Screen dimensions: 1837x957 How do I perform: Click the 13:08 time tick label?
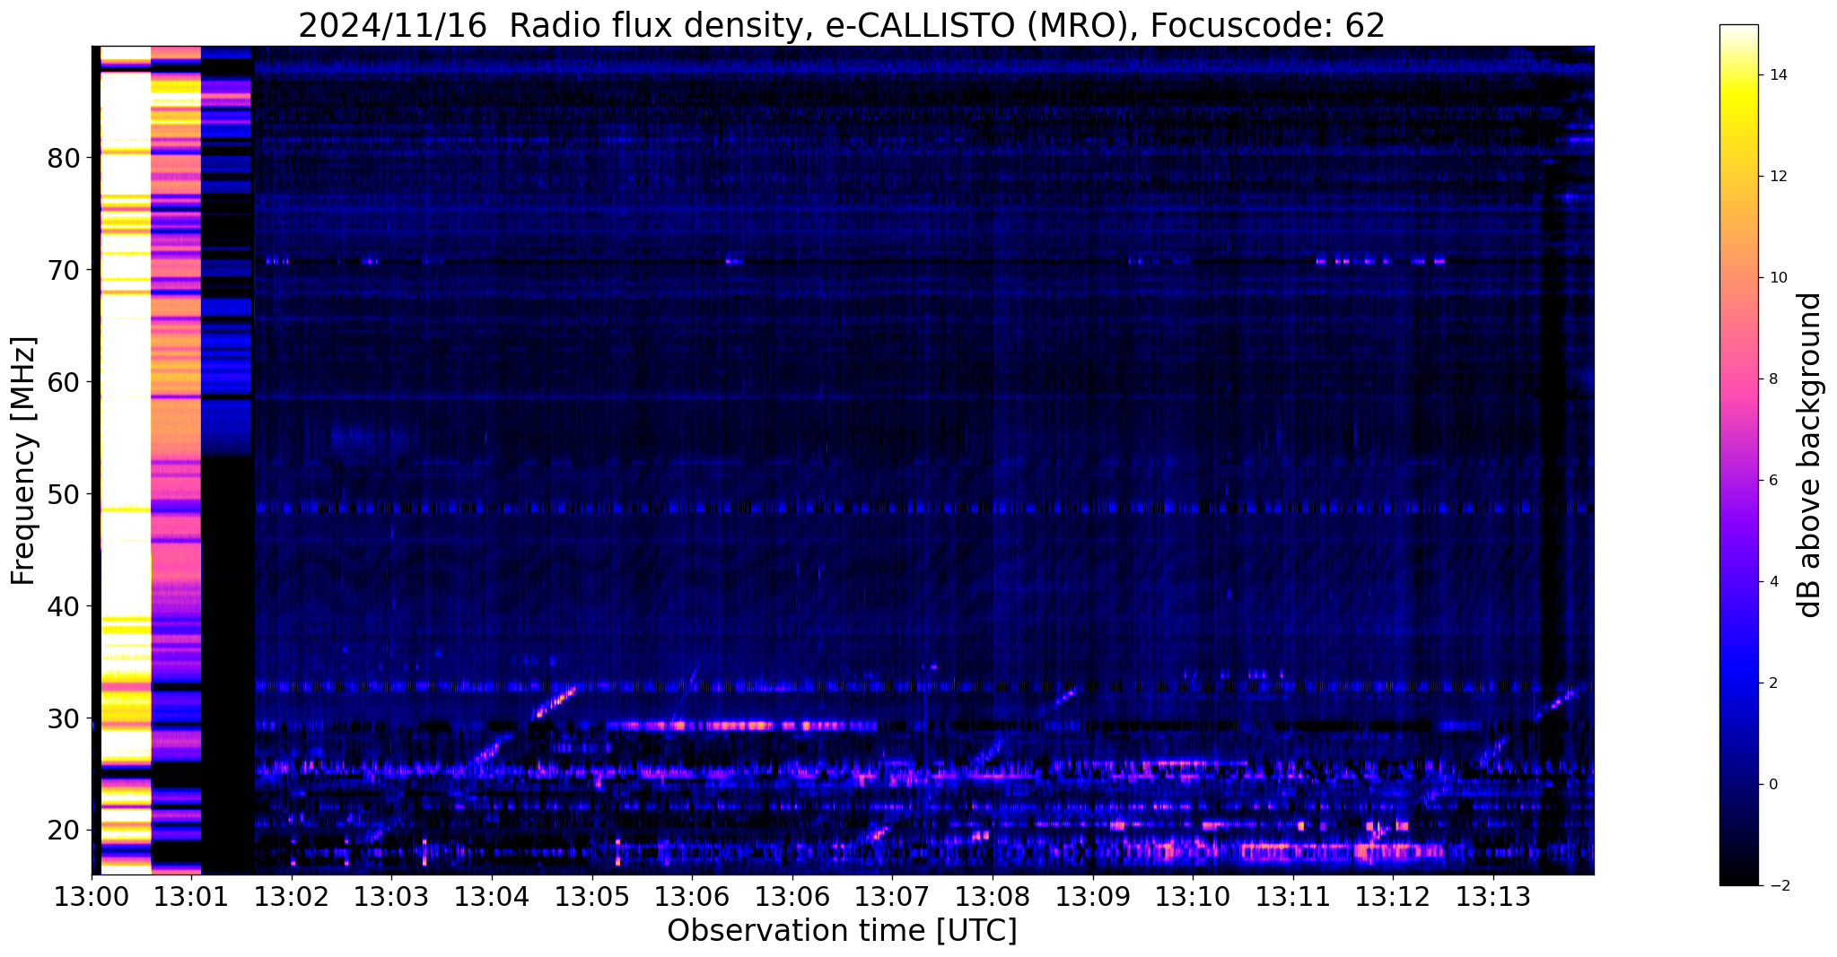coord(993,897)
